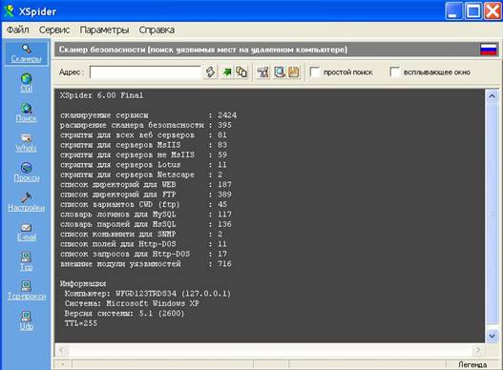Open the Прокси tool in sidebar
Image resolution: width=503 pixels, height=370 pixels.
[27, 173]
